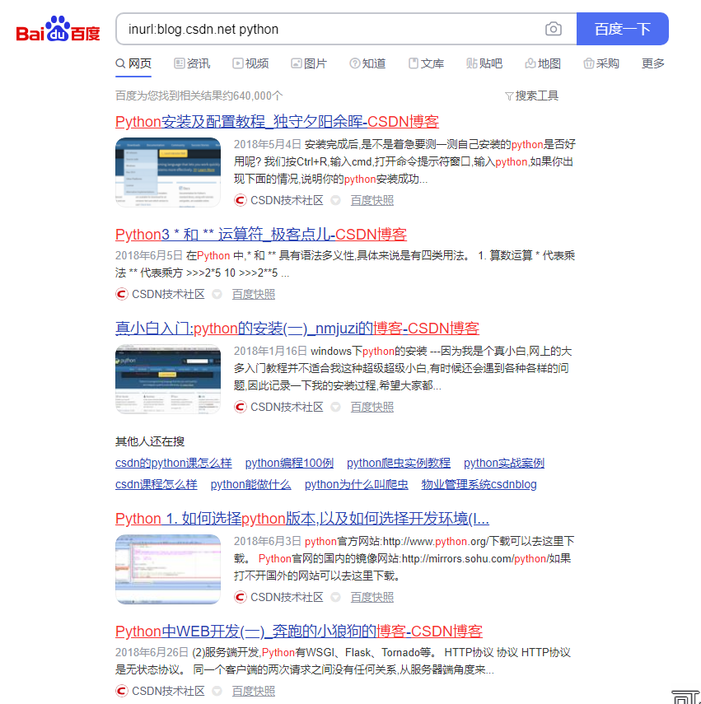
Task: Expand source dropdown under Python中WEB开发 result
Action: point(217,691)
